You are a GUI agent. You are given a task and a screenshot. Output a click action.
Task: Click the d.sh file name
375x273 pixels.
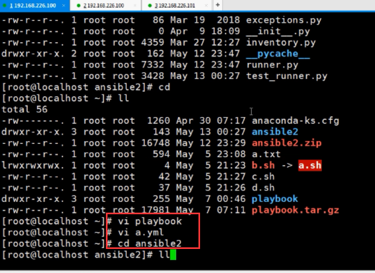point(263,188)
